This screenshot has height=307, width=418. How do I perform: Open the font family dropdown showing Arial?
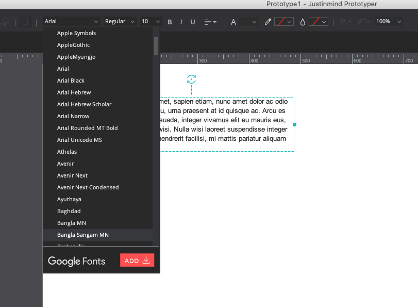(71, 22)
